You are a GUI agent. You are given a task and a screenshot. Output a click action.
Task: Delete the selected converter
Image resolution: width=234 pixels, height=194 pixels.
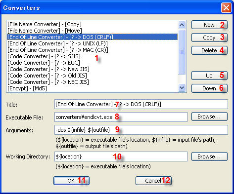click(x=209, y=50)
